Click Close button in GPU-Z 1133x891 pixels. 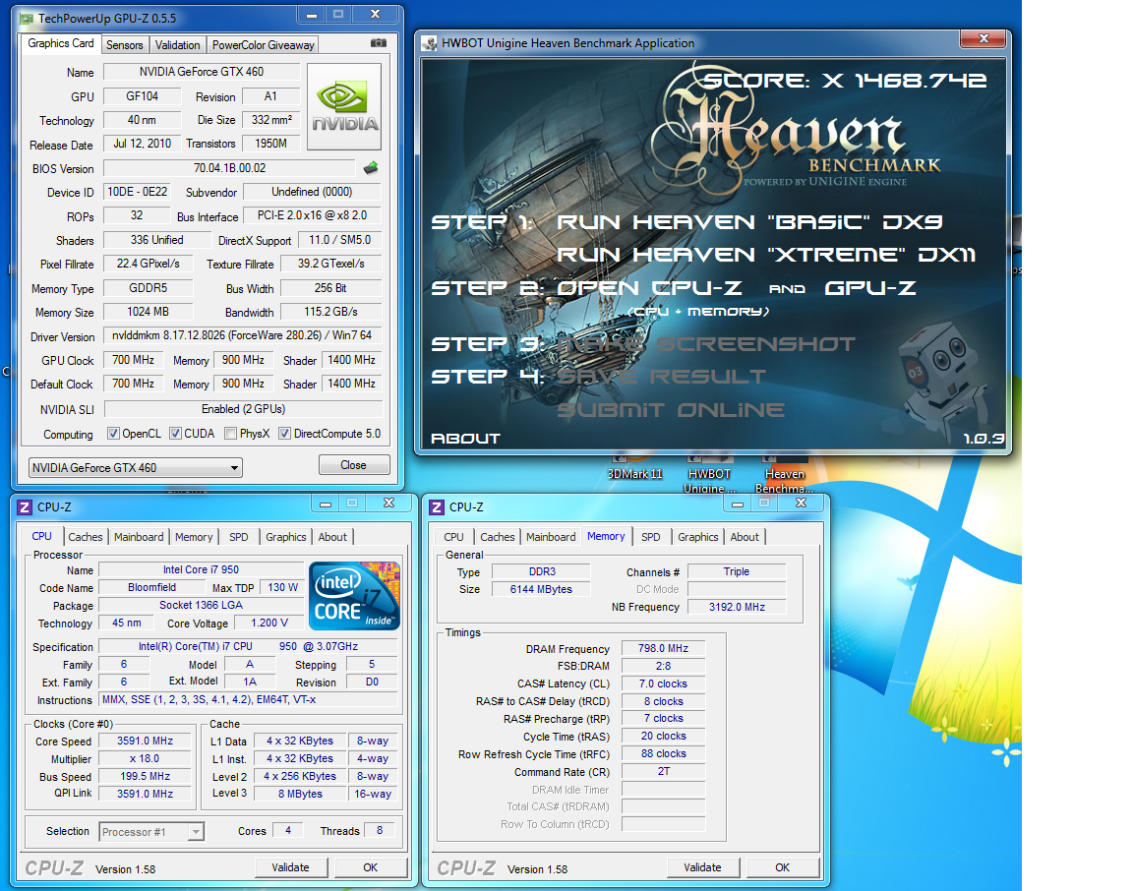point(354,464)
